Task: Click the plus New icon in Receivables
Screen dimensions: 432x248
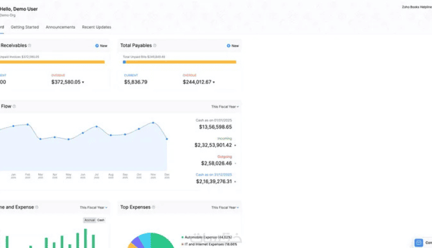Action: (97, 46)
